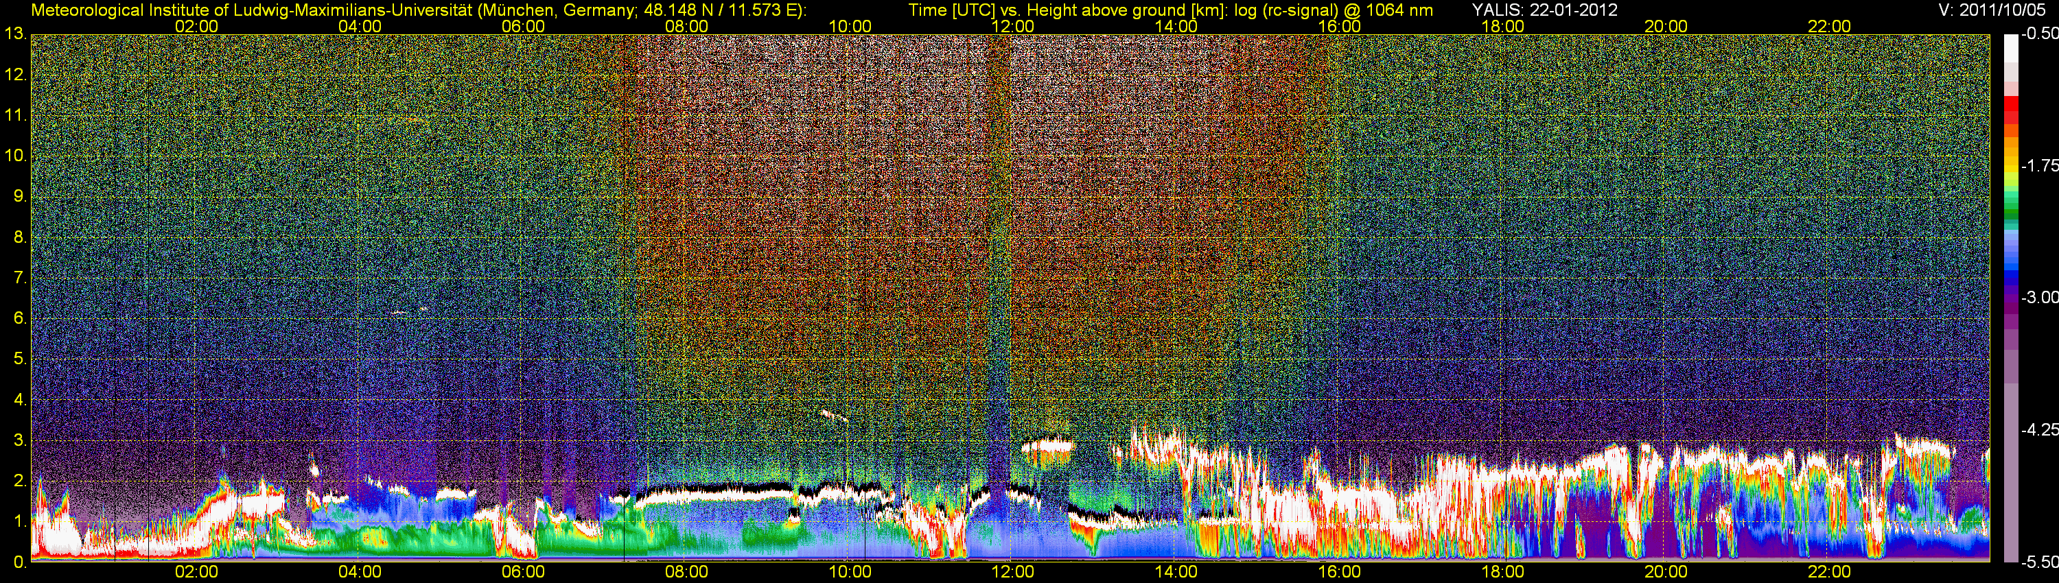
Task: Pick the 20:00 label on the bottom time axis
Action: pos(1666,573)
